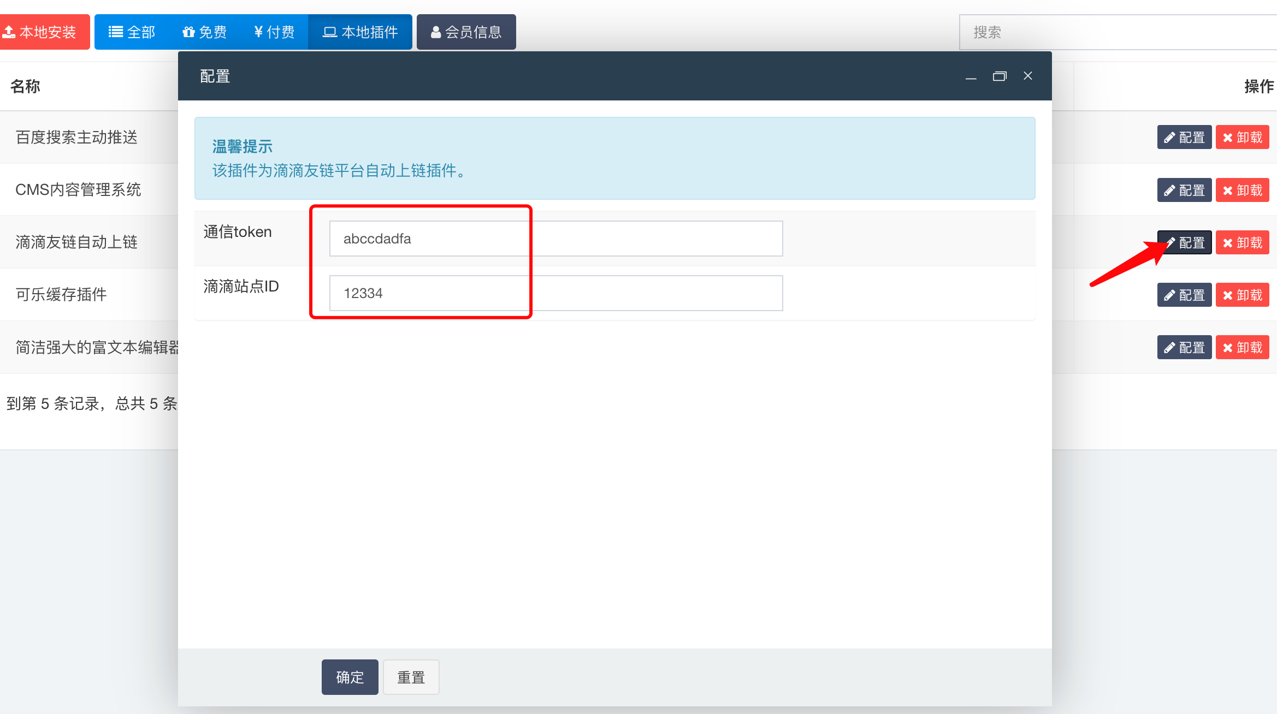Close the 配置 dialog
Screen dimensions: 1277x714
click(x=1028, y=76)
